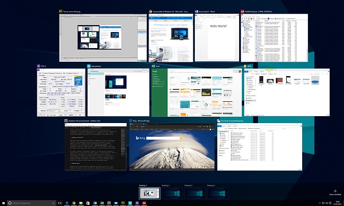Click the Word icon in the taskbar

coord(95,203)
